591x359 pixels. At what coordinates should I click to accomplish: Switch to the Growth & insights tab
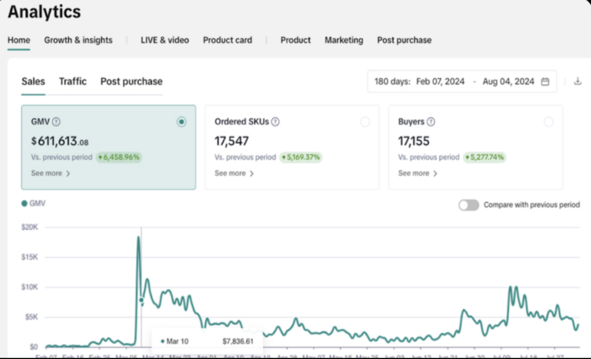click(78, 40)
